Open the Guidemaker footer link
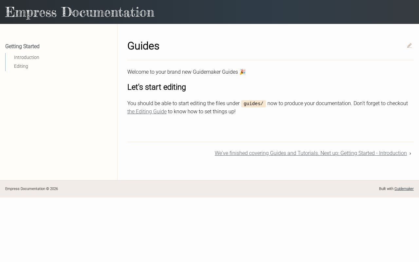419x262 pixels. click(x=404, y=189)
